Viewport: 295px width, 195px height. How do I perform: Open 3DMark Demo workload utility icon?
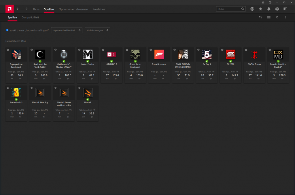click(64, 93)
